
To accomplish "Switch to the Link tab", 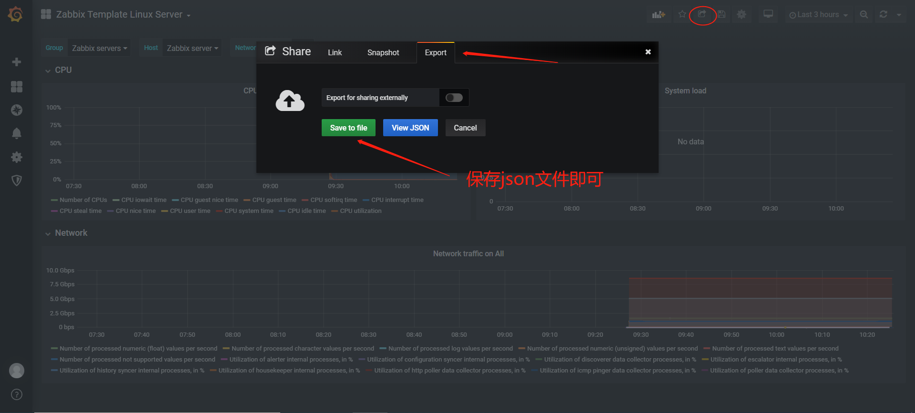I will (335, 52).
